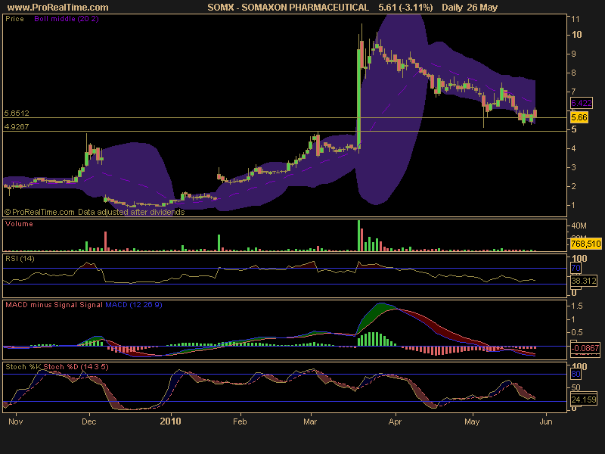Click the 4.9267 horizontal line label
This screenshot has height=454, width=605.
(17, 126)
